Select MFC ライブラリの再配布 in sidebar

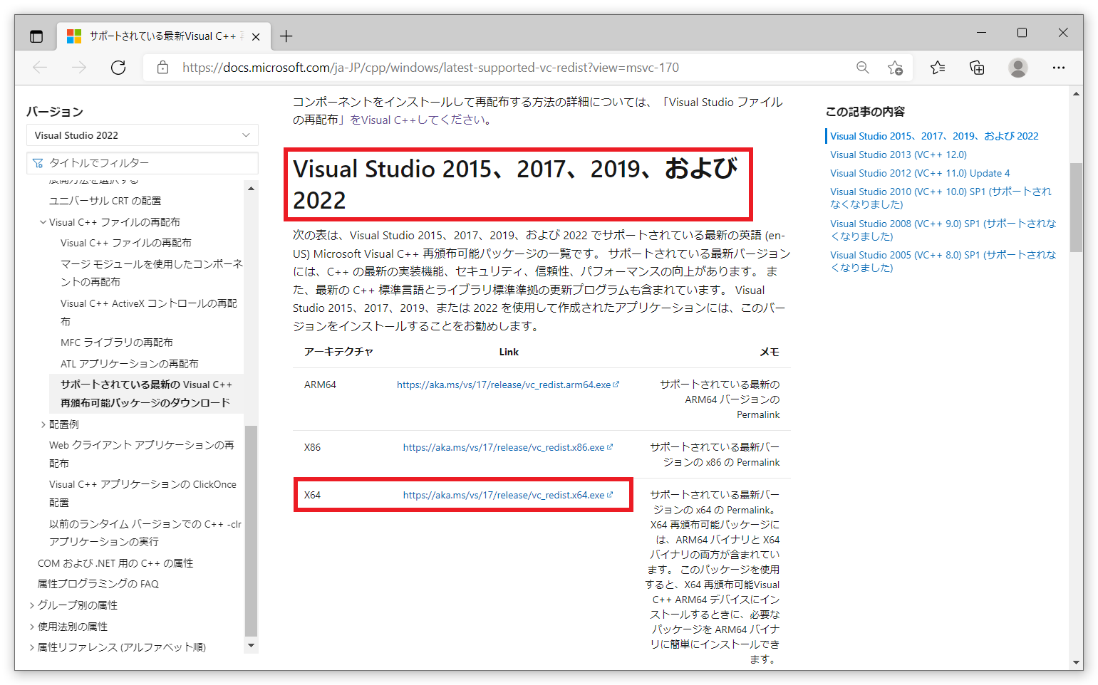pyautogui.click(x=117, y=342)
